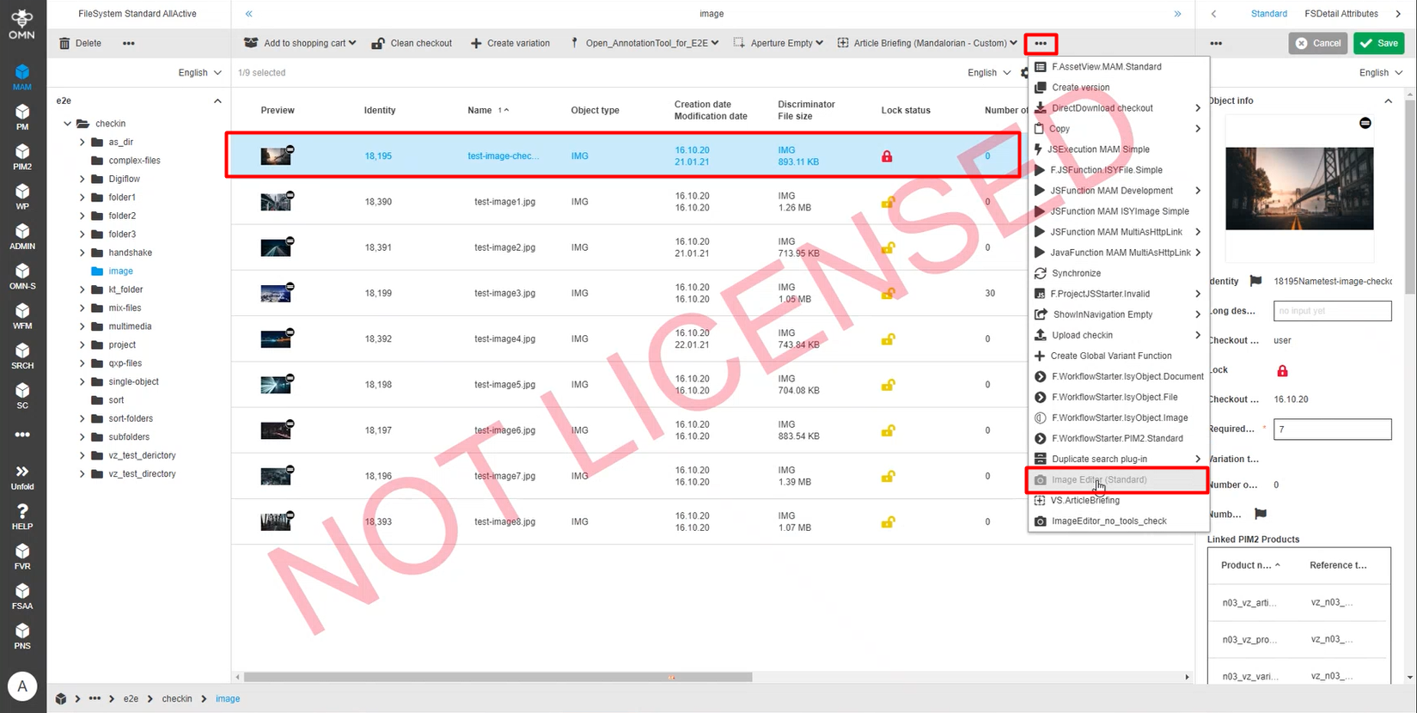
Task: Open the ADMIN module icon
Action: click(x=22, y=235)
